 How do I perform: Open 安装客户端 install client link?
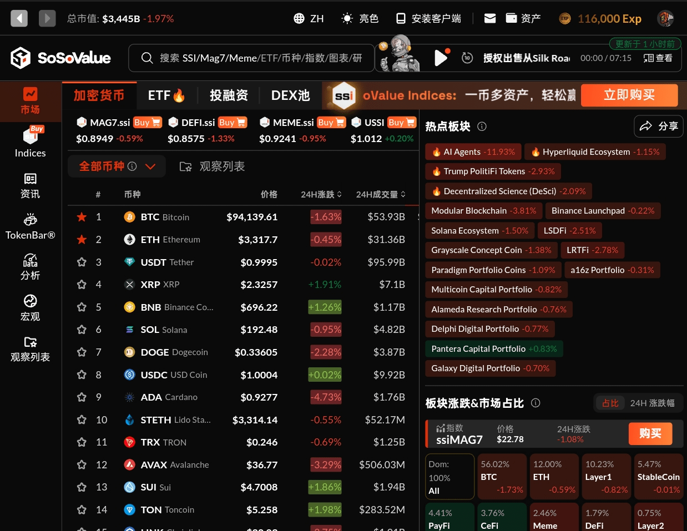click(x=428, y=18)
